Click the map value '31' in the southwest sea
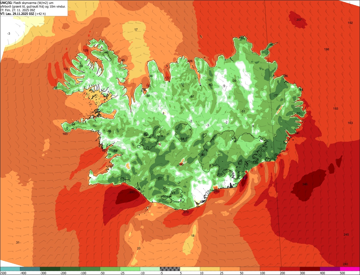The width and height of the screenshot is (360, 275). click(18, 242)
